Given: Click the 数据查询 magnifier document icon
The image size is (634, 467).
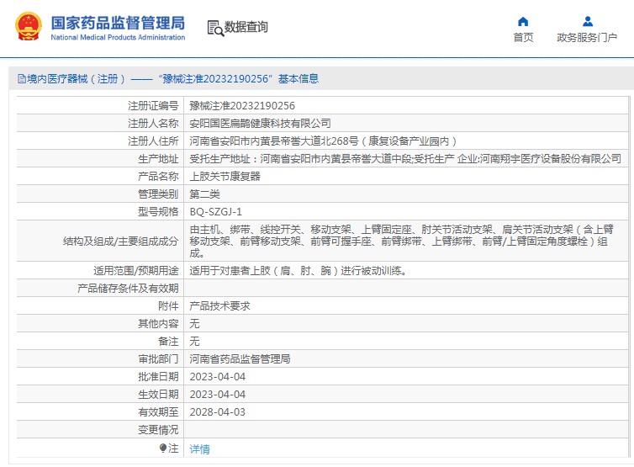Looking at the screenshot, I should 214,28.
